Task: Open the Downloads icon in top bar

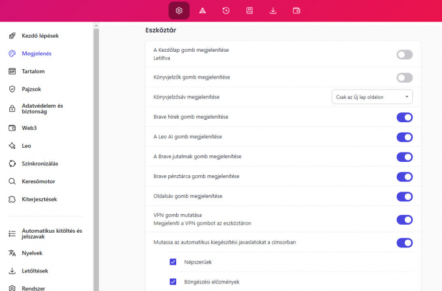Action: pos(273,10)
